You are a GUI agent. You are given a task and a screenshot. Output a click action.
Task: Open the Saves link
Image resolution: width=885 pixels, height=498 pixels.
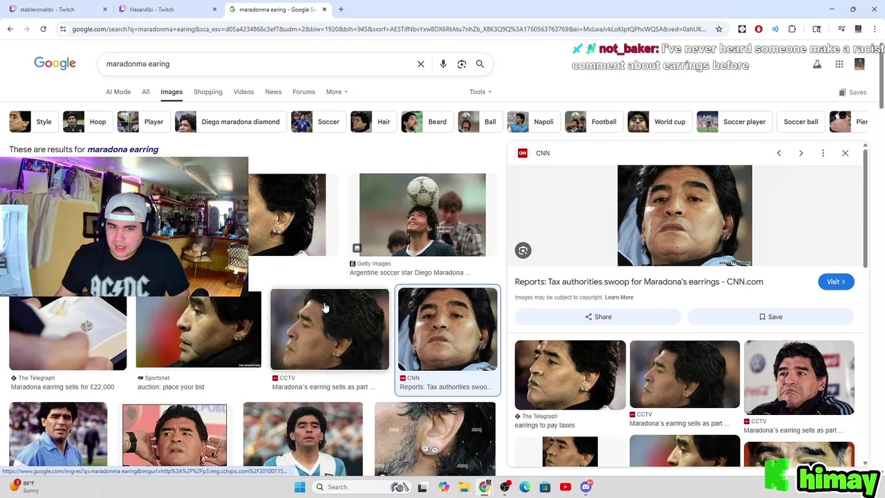[x=853, y=92]
